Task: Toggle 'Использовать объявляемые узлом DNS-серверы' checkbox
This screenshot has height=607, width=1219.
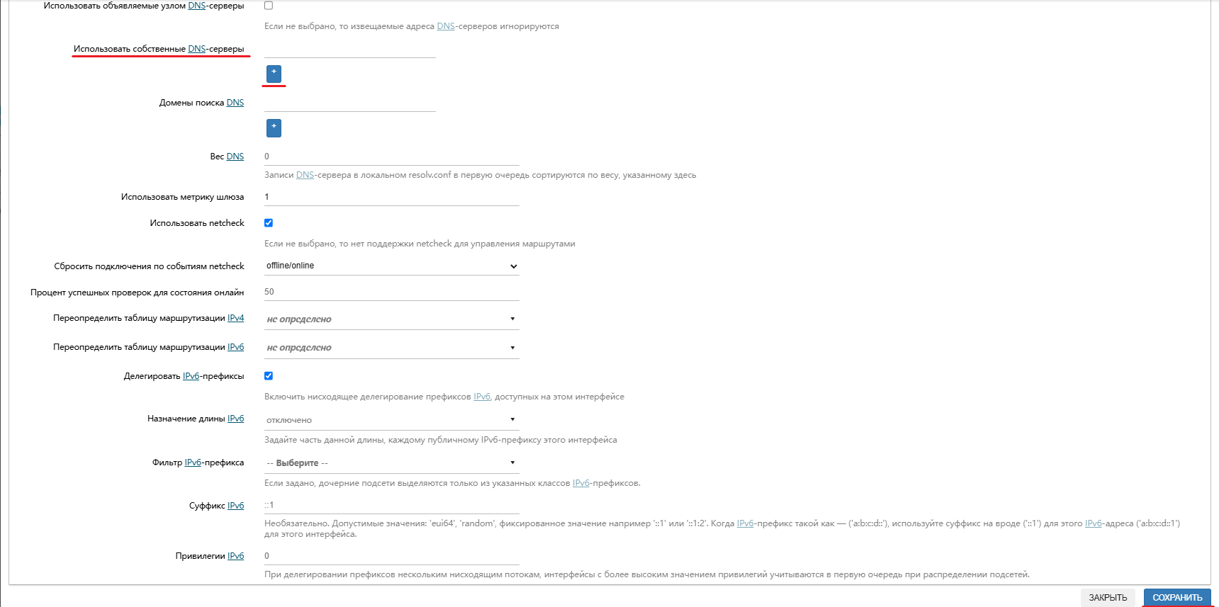Action: 269,6
